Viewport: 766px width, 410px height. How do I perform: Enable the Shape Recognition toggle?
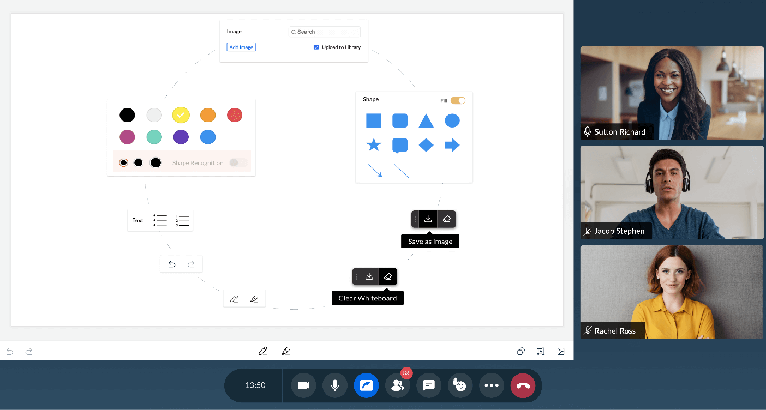pyautogui.click(x=238, y=162)
